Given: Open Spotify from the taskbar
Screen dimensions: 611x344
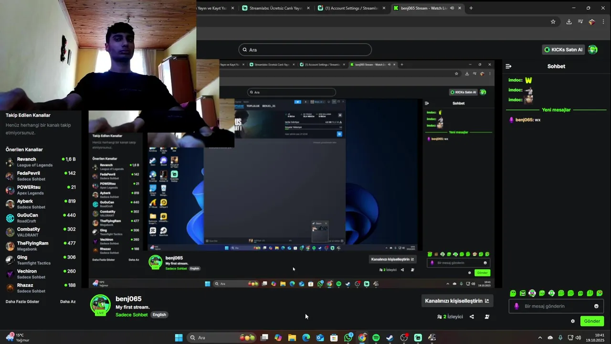Looking at the screenshot, I should 376,338.
